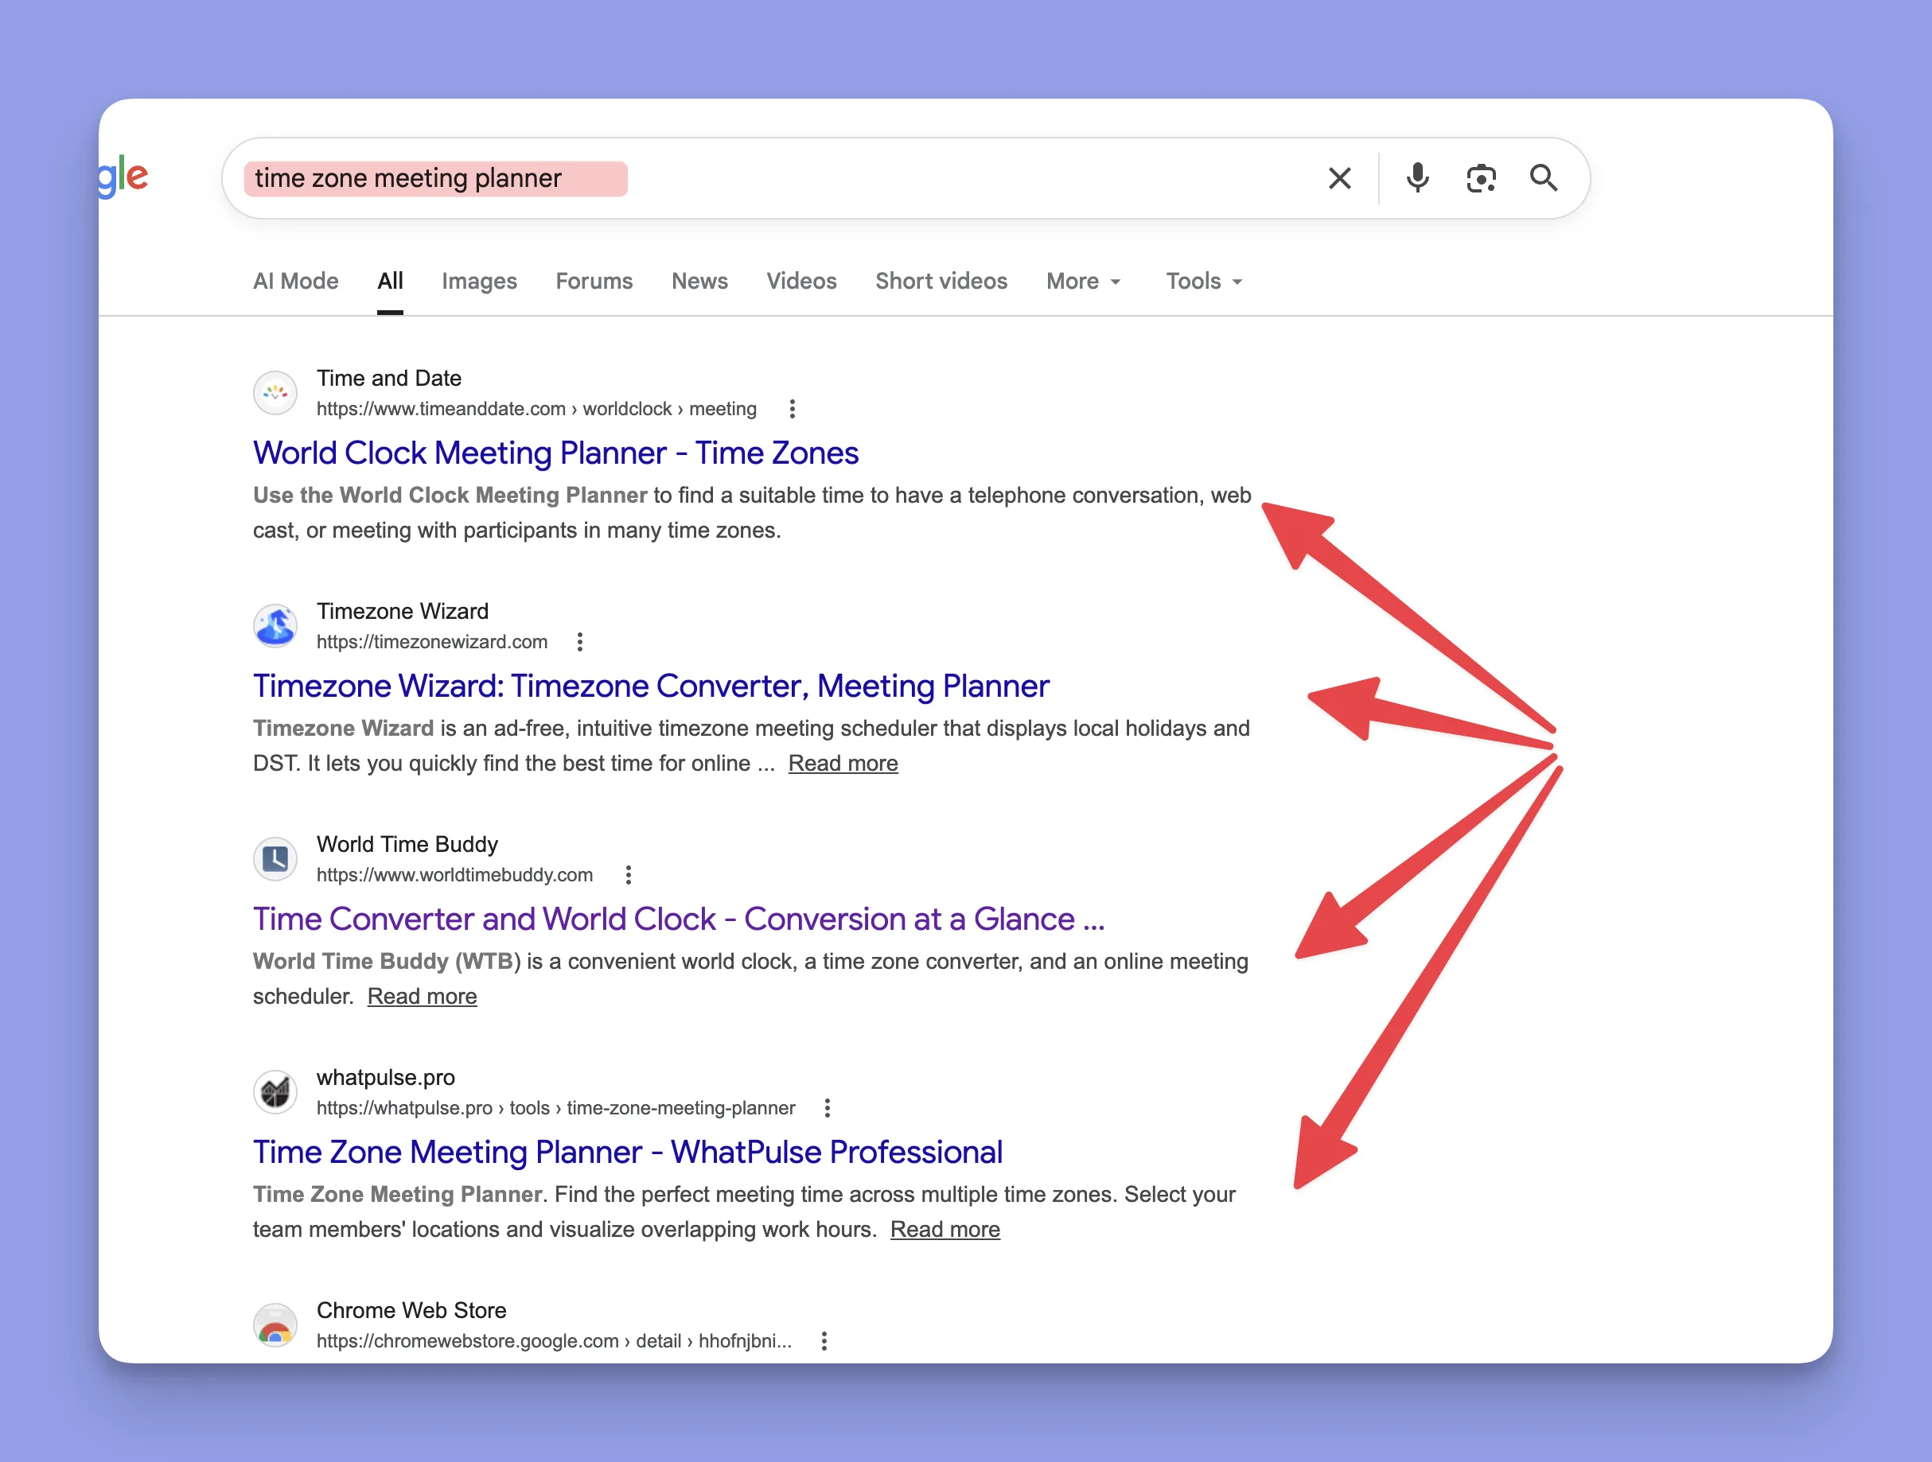Click the World Time Buddy favicon
The height and width of the screenshot is (1462, 1932).
pos(275,859)
